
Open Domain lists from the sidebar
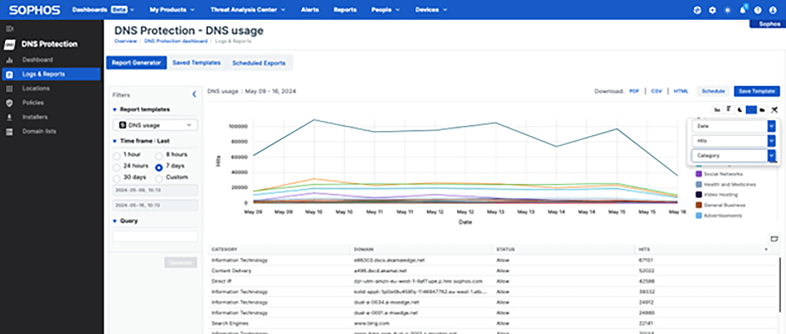[40, 131]
